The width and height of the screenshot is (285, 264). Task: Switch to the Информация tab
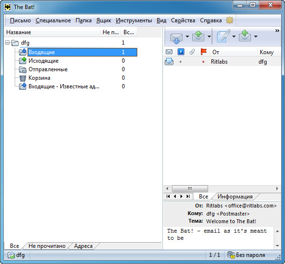[235, 197]
